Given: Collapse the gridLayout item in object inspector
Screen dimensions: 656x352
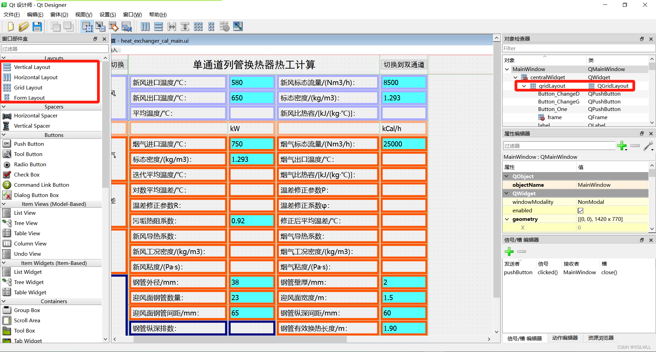Looking at the screenshot, I should pos(524,86).
